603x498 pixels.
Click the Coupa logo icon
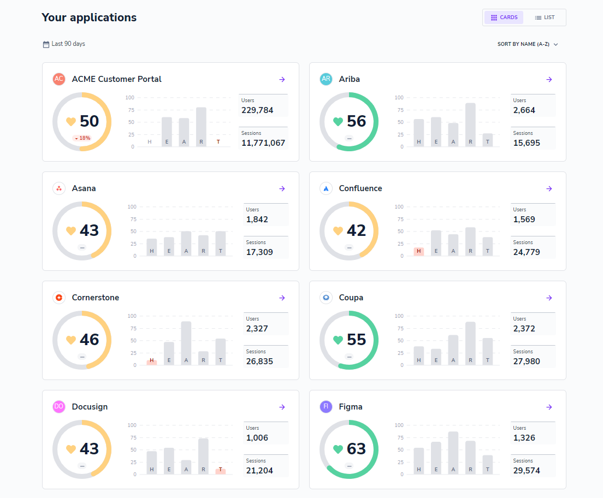click(326, 298)
